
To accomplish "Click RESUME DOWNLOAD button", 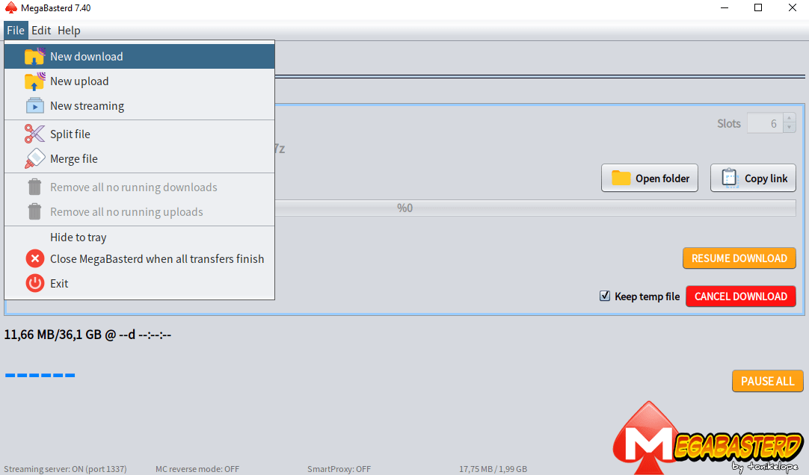I will (x=739, y=258).
